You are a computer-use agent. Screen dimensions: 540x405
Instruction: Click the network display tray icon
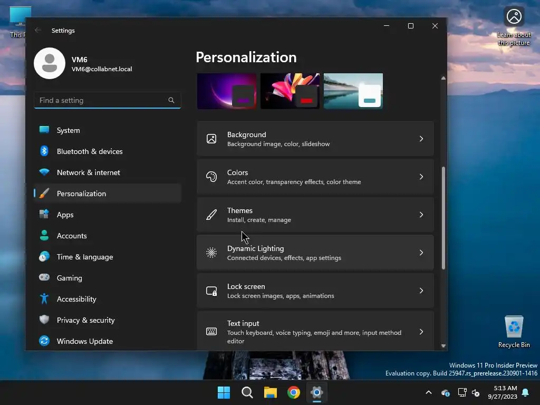pos(462,392)
